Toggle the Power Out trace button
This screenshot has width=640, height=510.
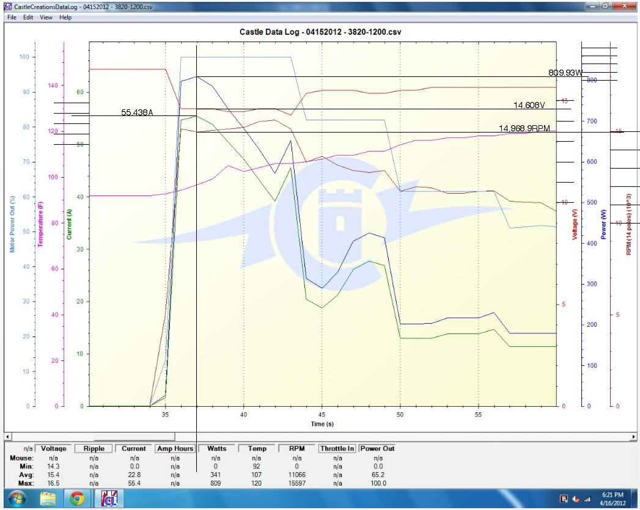[x=378, y=448]
